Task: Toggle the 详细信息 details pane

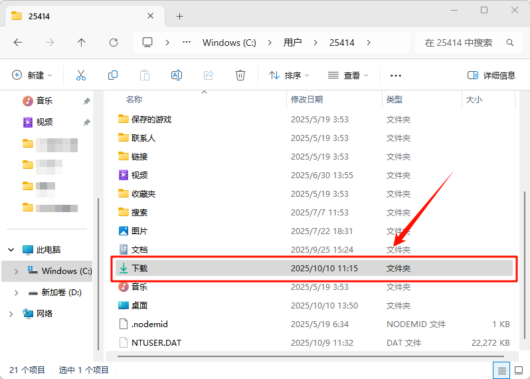Action: pos(491,75)
